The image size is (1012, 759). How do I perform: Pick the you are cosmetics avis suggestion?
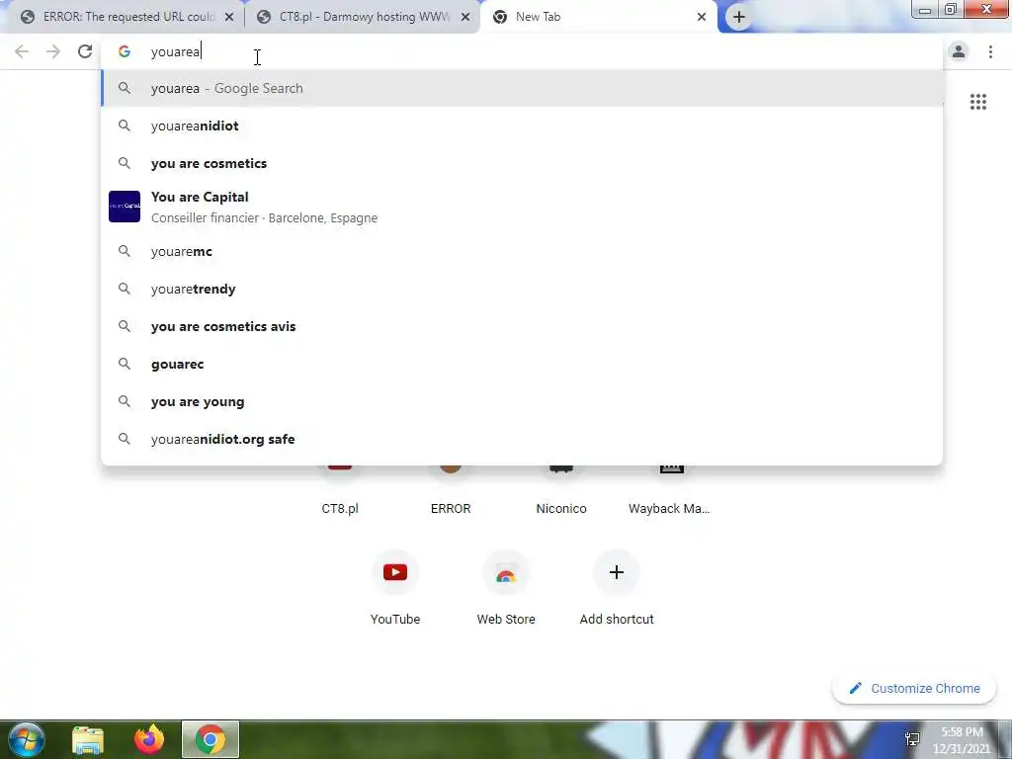tap(522, 326)
